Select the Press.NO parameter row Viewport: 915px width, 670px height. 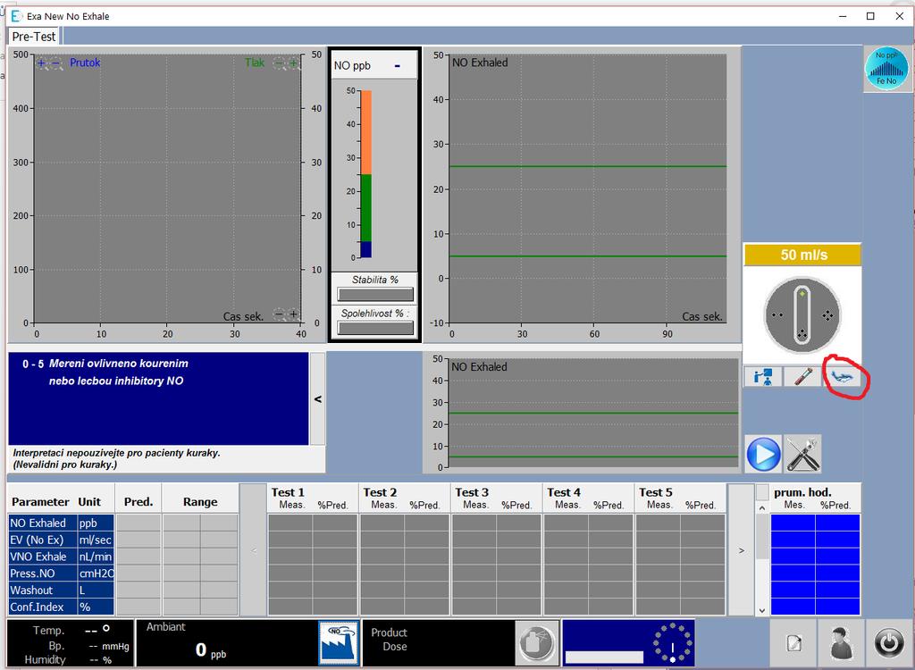(x=62, y=574)
